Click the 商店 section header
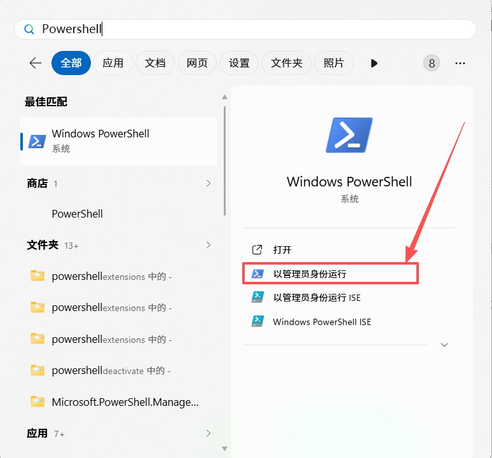492x458 pixels. pos(38,183)
